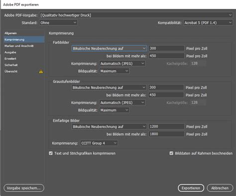
Task: Select the Allgemein section
Action: coord(24,33)
